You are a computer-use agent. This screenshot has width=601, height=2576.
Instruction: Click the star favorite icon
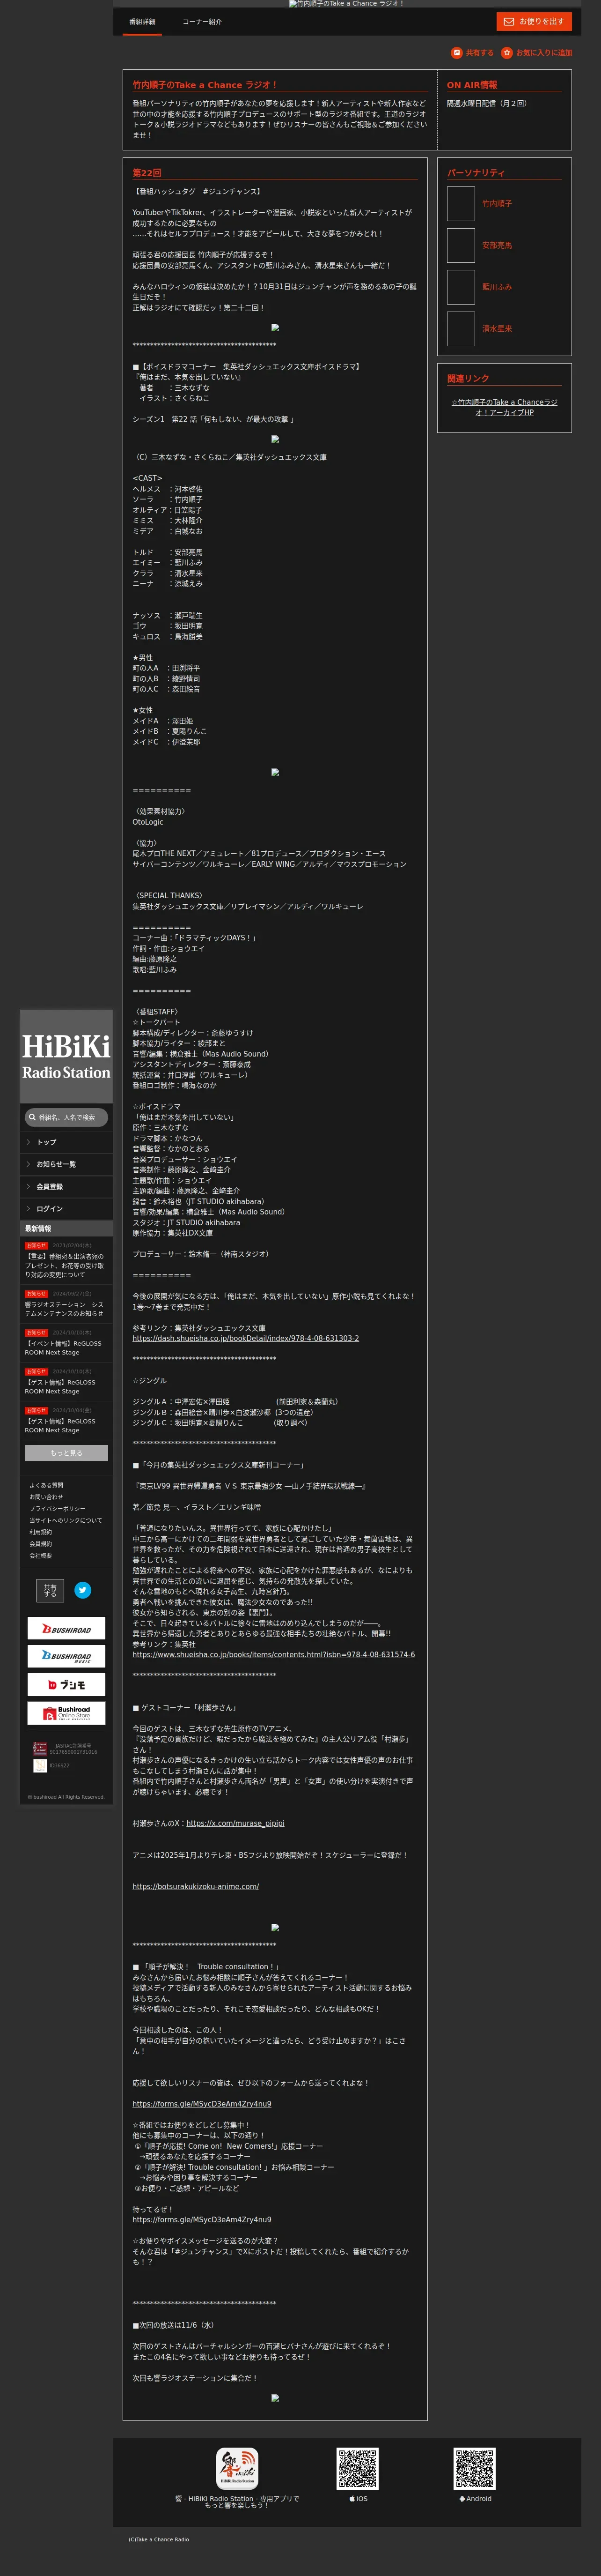pyautogui.click(x=507, y=53)
